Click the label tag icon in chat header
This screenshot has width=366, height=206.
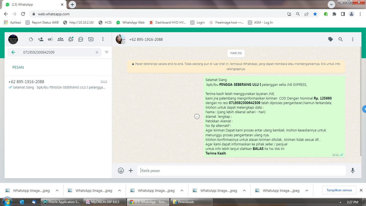331,39
